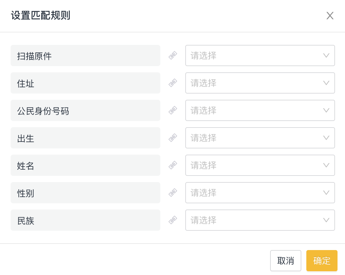345x275 pixels.
Task: Close the 设置匹配规则 dialog
Action: [x=330, y=16]
